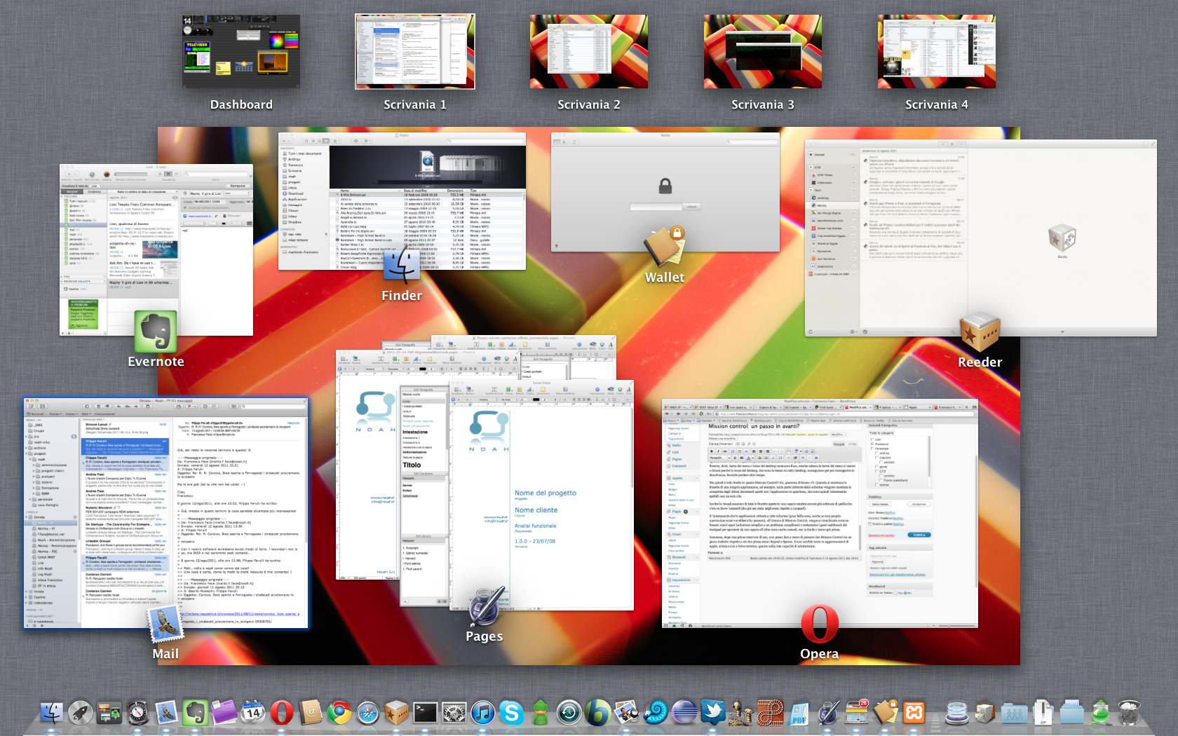Open iCal calendar from the Dock
The width and height of the screenshot is (1178, 736).
(252, 713)
